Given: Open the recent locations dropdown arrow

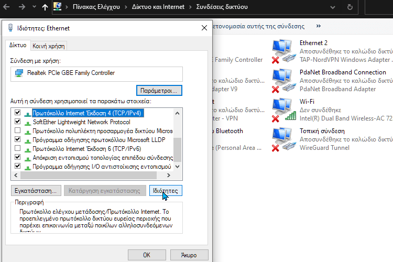Looking at the screenshot, I should 34,7.
